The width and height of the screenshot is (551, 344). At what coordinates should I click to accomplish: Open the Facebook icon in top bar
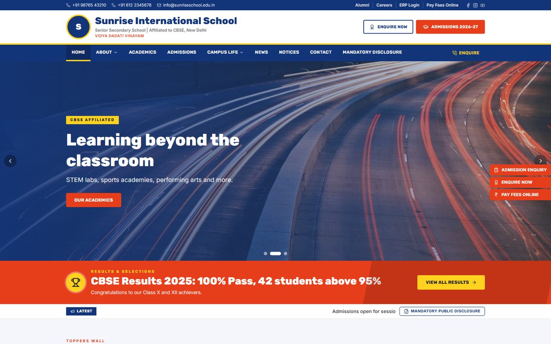coord(468,5)
